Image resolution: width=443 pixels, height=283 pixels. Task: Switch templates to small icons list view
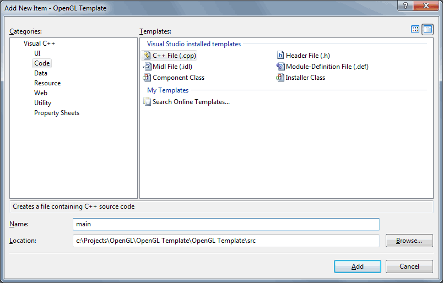coord(428,29)
